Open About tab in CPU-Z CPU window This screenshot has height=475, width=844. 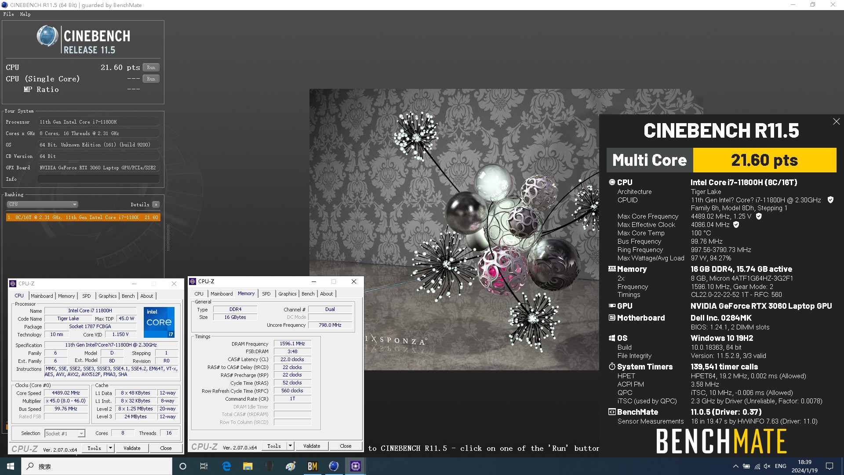pos(147,296)
